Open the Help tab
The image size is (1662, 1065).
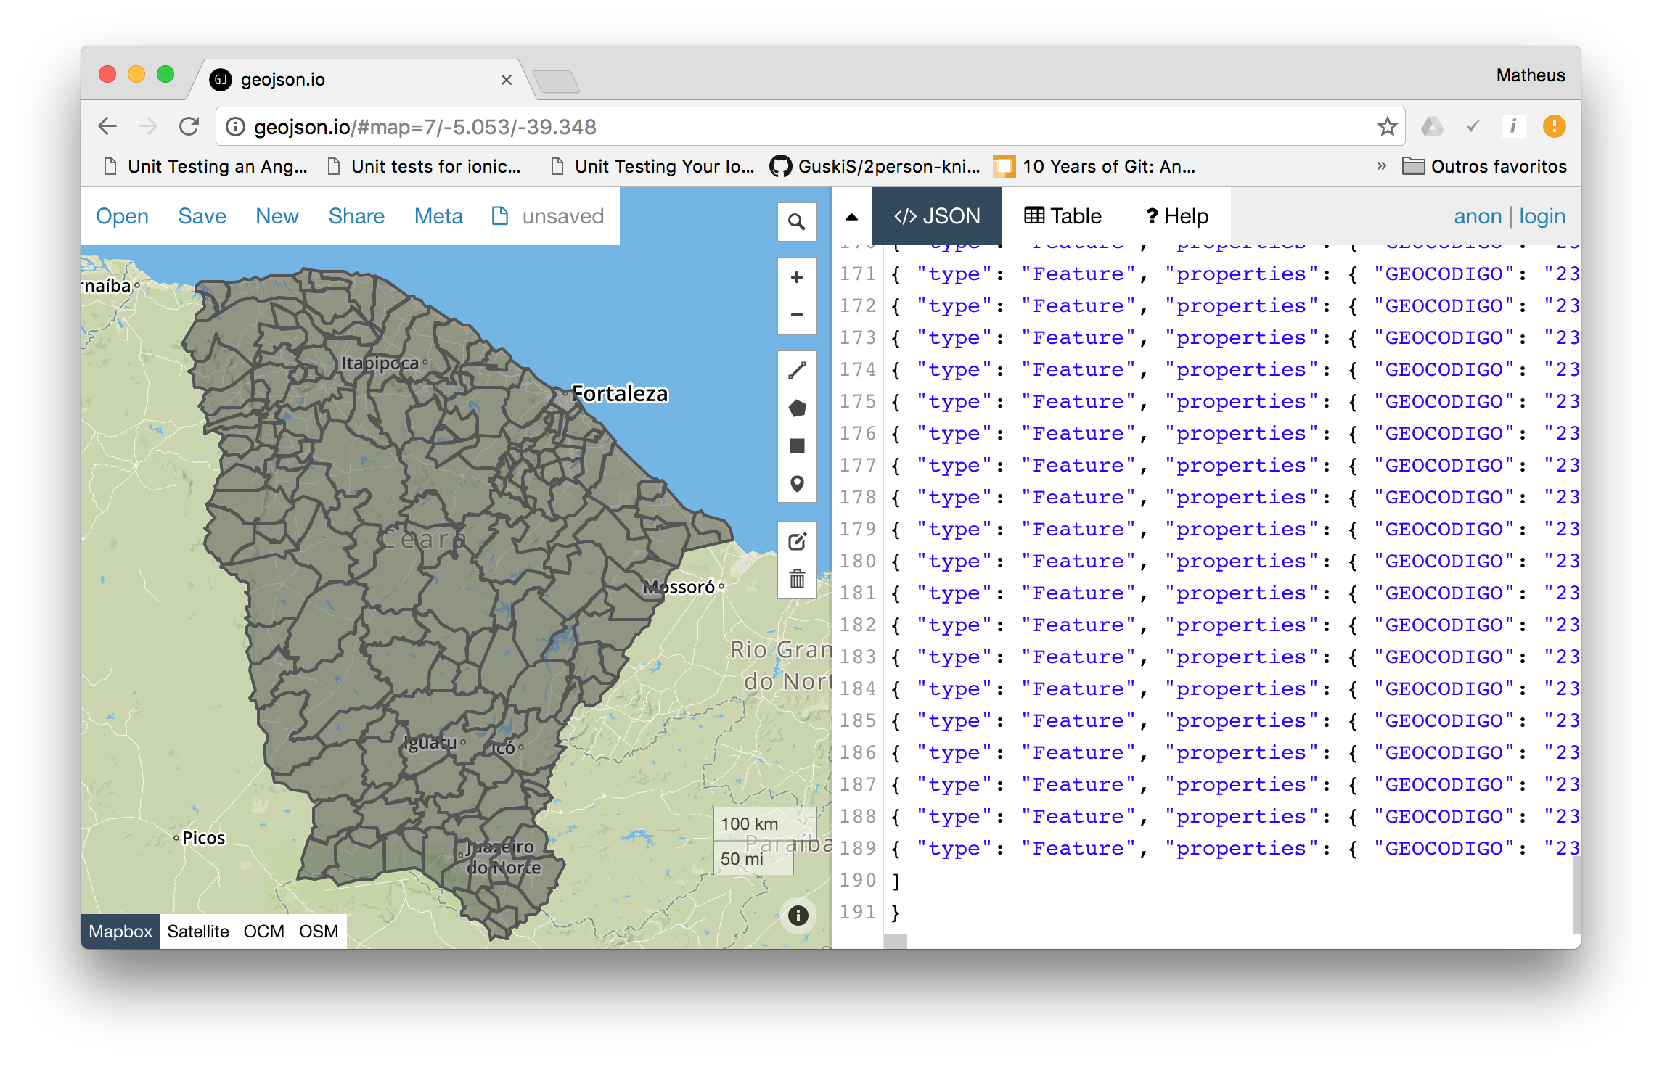pyautogui.click(x=1176, y=216)
